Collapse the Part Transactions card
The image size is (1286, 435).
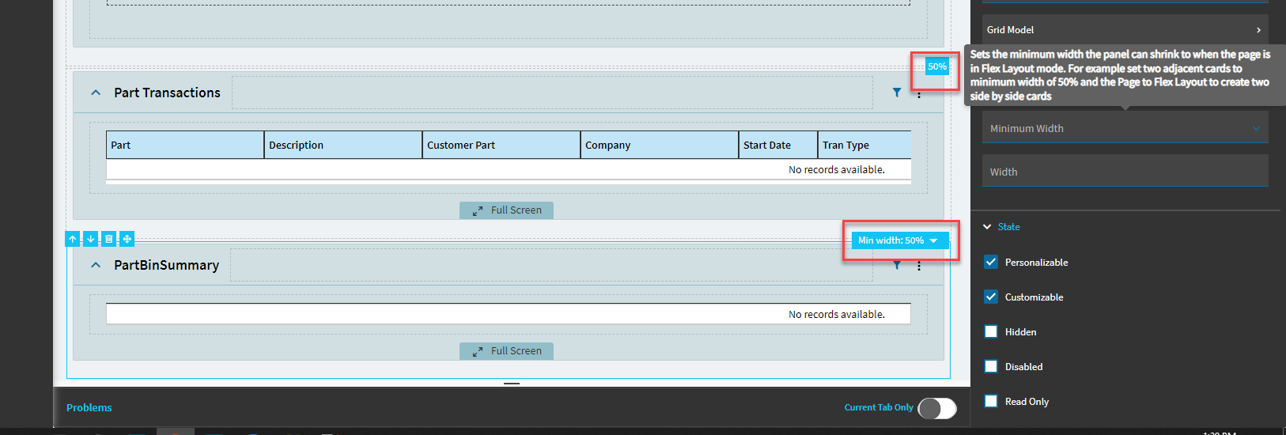[96, 93]
